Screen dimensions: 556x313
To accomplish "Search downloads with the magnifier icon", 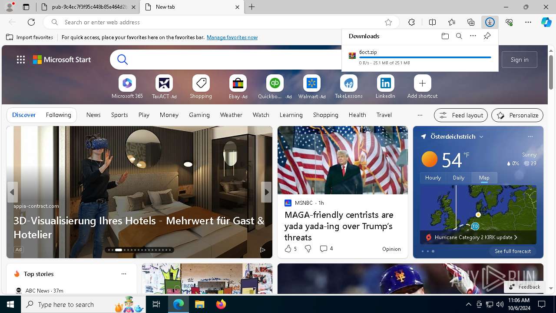I will point(459,36).
